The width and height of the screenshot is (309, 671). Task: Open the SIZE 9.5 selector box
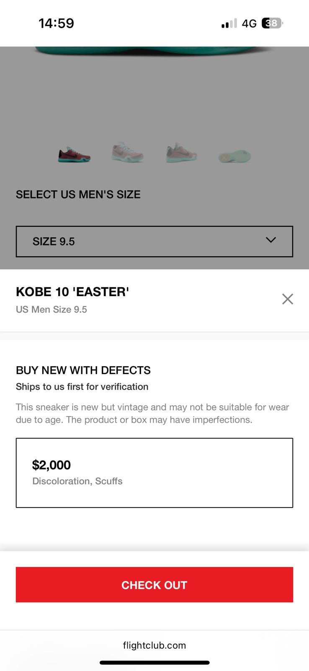(x=154, y=242)
